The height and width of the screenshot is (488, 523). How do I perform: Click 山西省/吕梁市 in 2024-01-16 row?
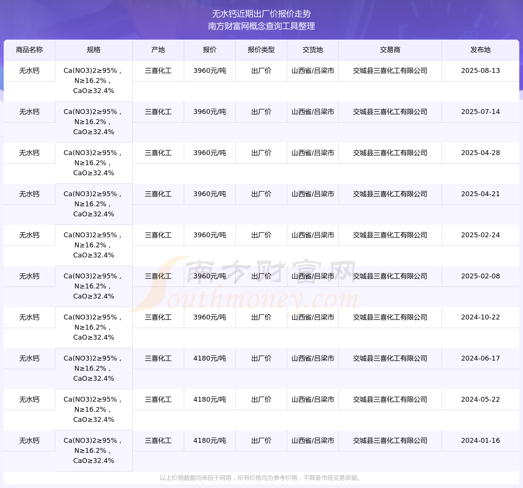[313, 441]
